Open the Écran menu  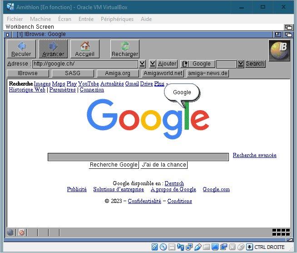(65, 19)
